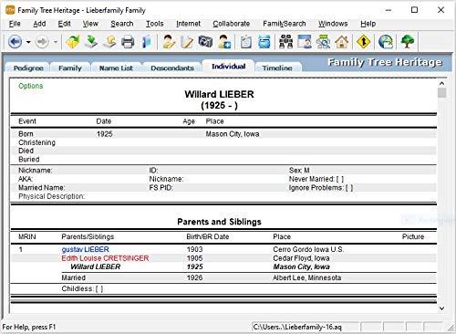The width and height of the screenshot is (456, 334).
Task: Switch to the Name List tab
Action: tap(116, 68)
